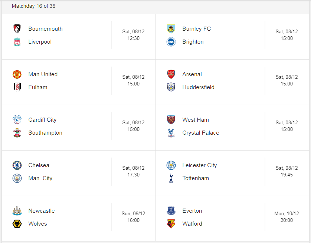Click the Everton club badge
Viewport: 311px width, 243px height.
click(171, 211)
